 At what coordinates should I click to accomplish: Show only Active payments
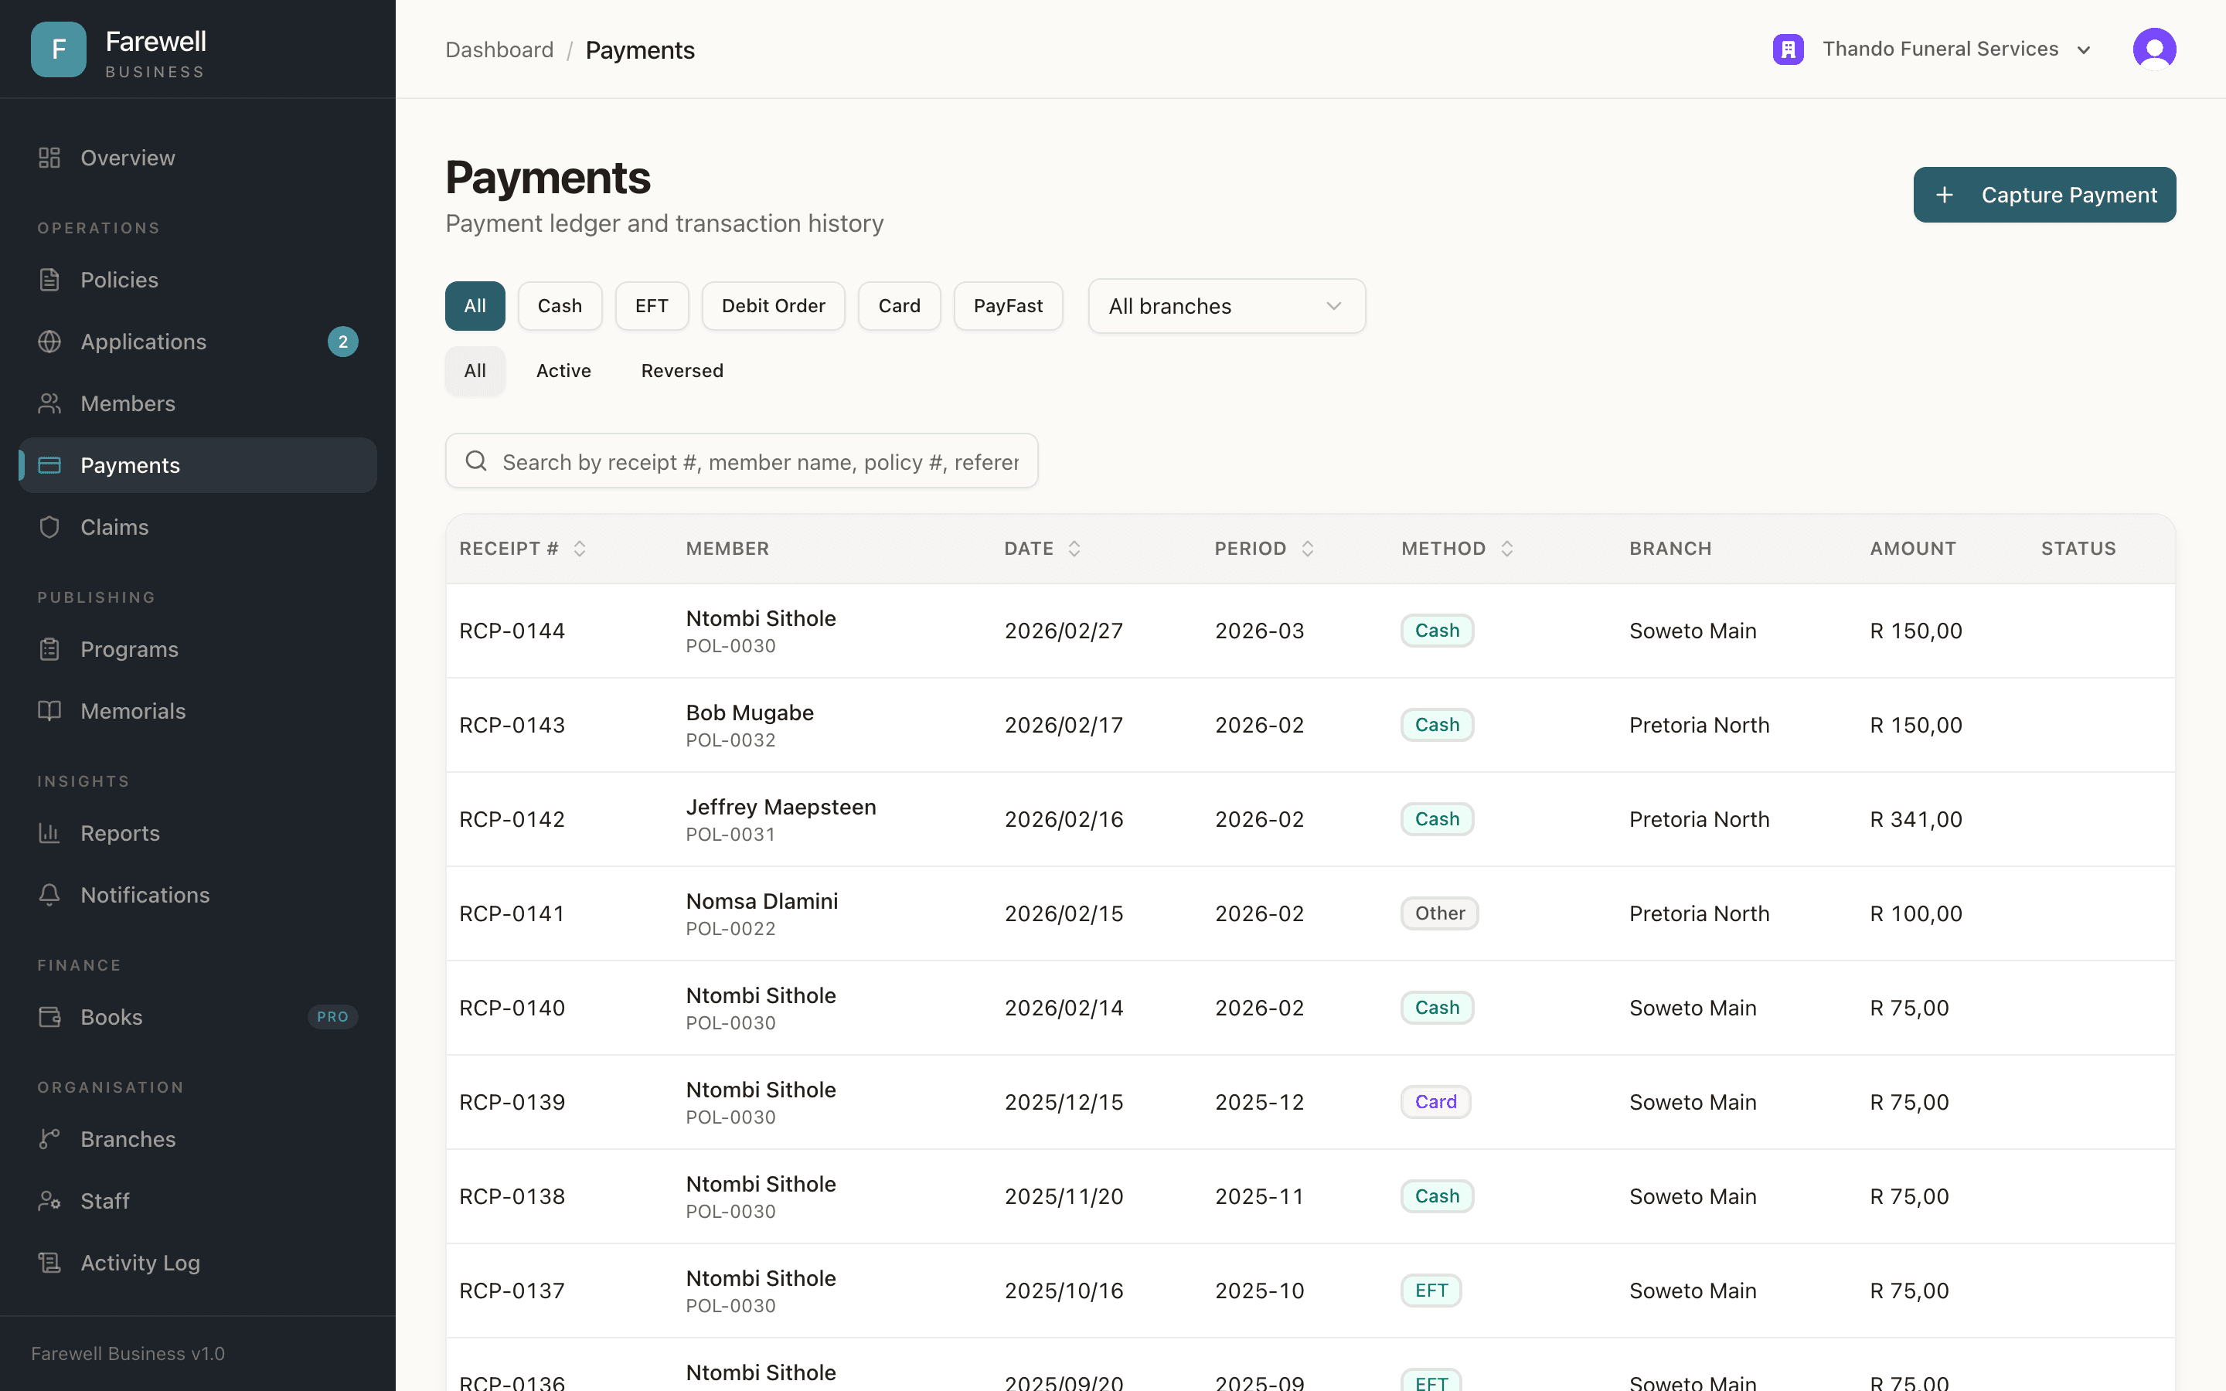tap(563, 371)
